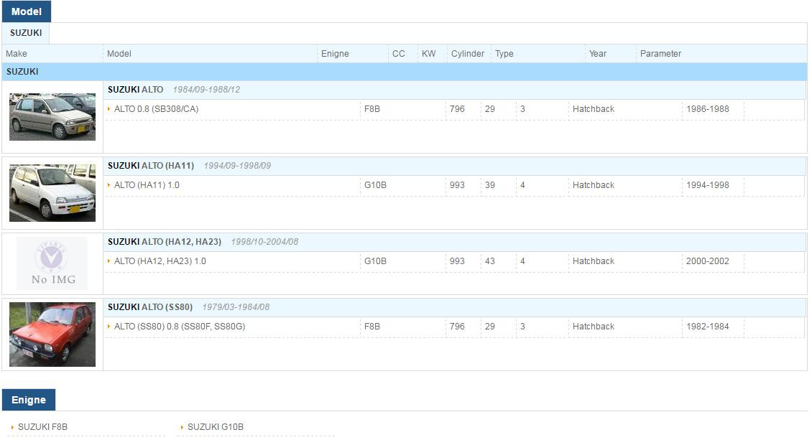Open the SUZUKI G10B engine link
The height and width of the screenshot is (440, 812).
(216, 427)
